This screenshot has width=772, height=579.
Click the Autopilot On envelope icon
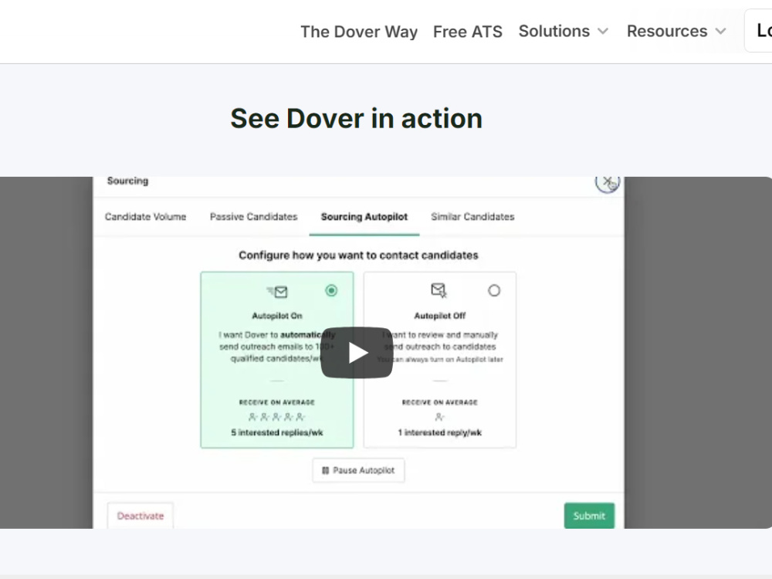277,292
